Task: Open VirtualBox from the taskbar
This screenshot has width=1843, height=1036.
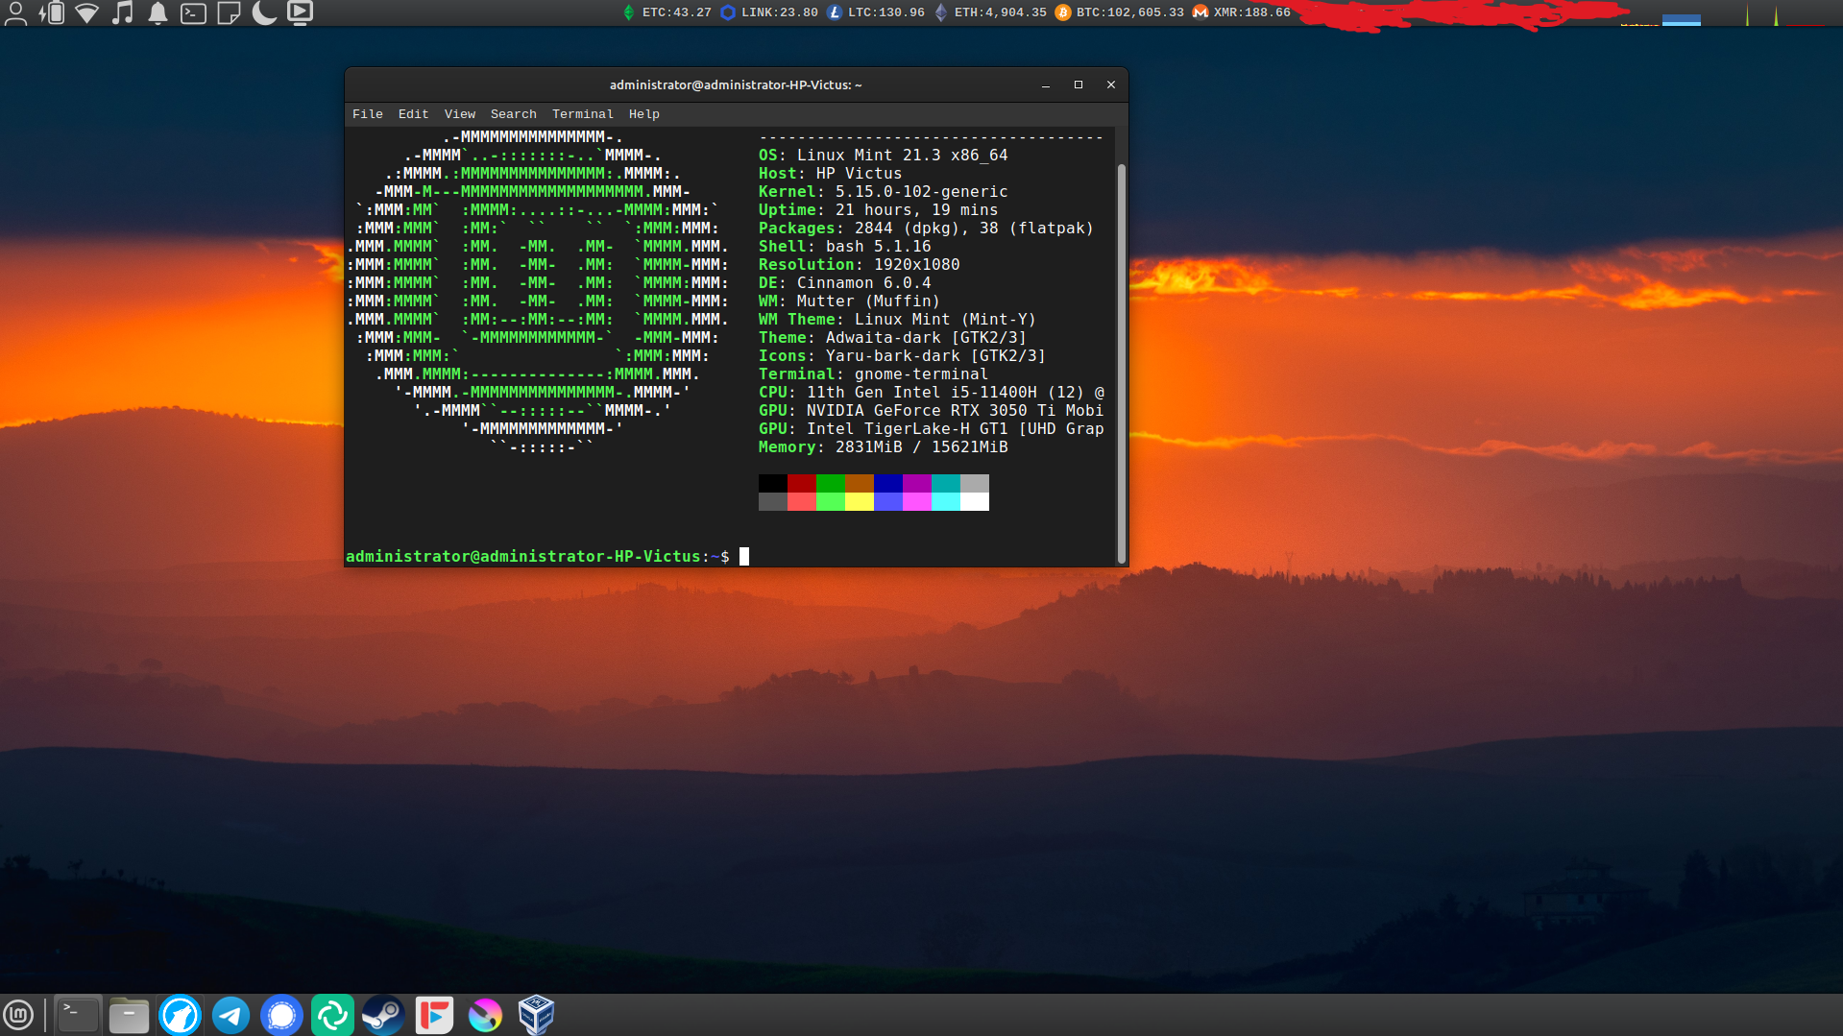Action: tap(536, 1015)
